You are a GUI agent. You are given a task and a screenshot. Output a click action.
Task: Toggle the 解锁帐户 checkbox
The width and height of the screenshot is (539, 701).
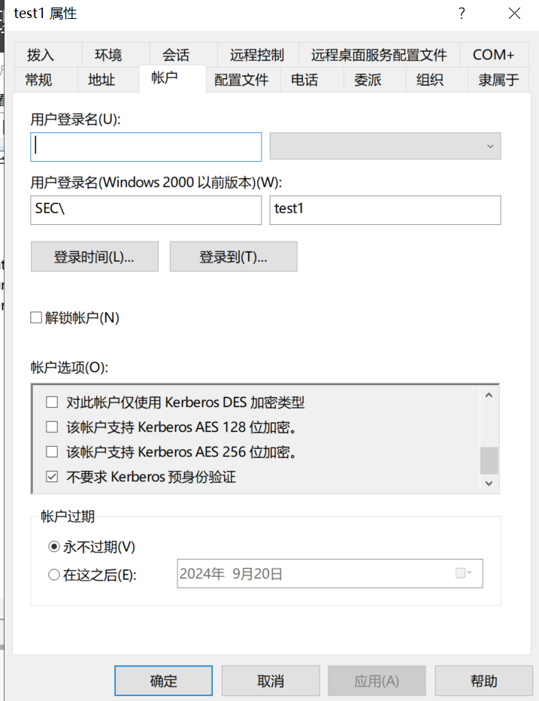tap(36, 318)
